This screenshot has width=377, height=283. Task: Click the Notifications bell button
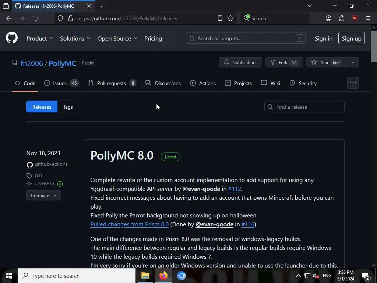click(240, 62)
